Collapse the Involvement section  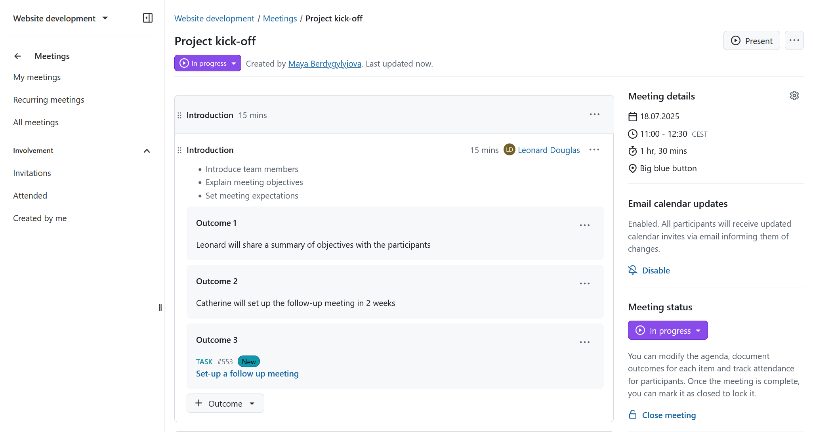click(x=146, y=151)
